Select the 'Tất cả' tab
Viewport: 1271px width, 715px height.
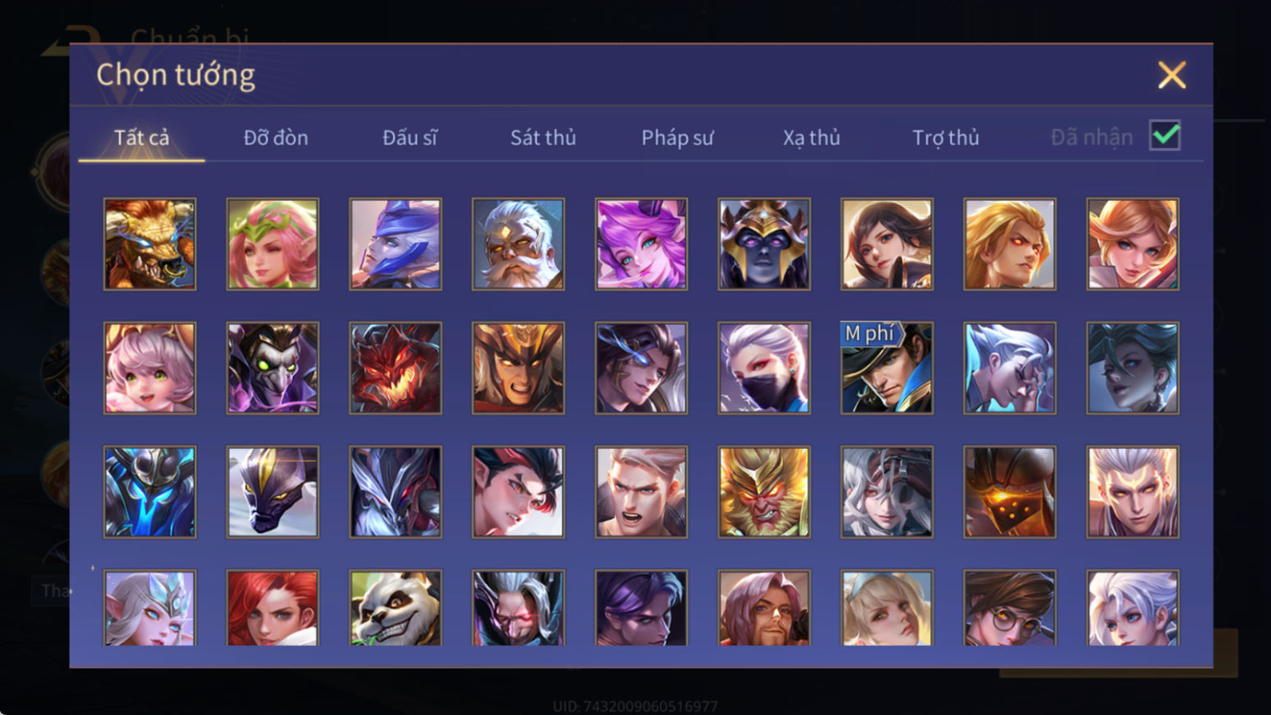[x=141, y=137]
